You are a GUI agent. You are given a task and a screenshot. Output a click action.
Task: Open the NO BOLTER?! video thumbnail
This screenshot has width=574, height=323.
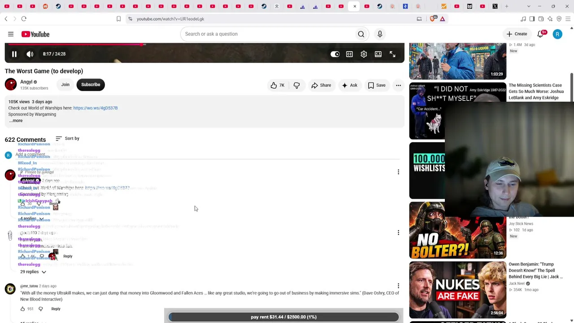coord(457,230)
